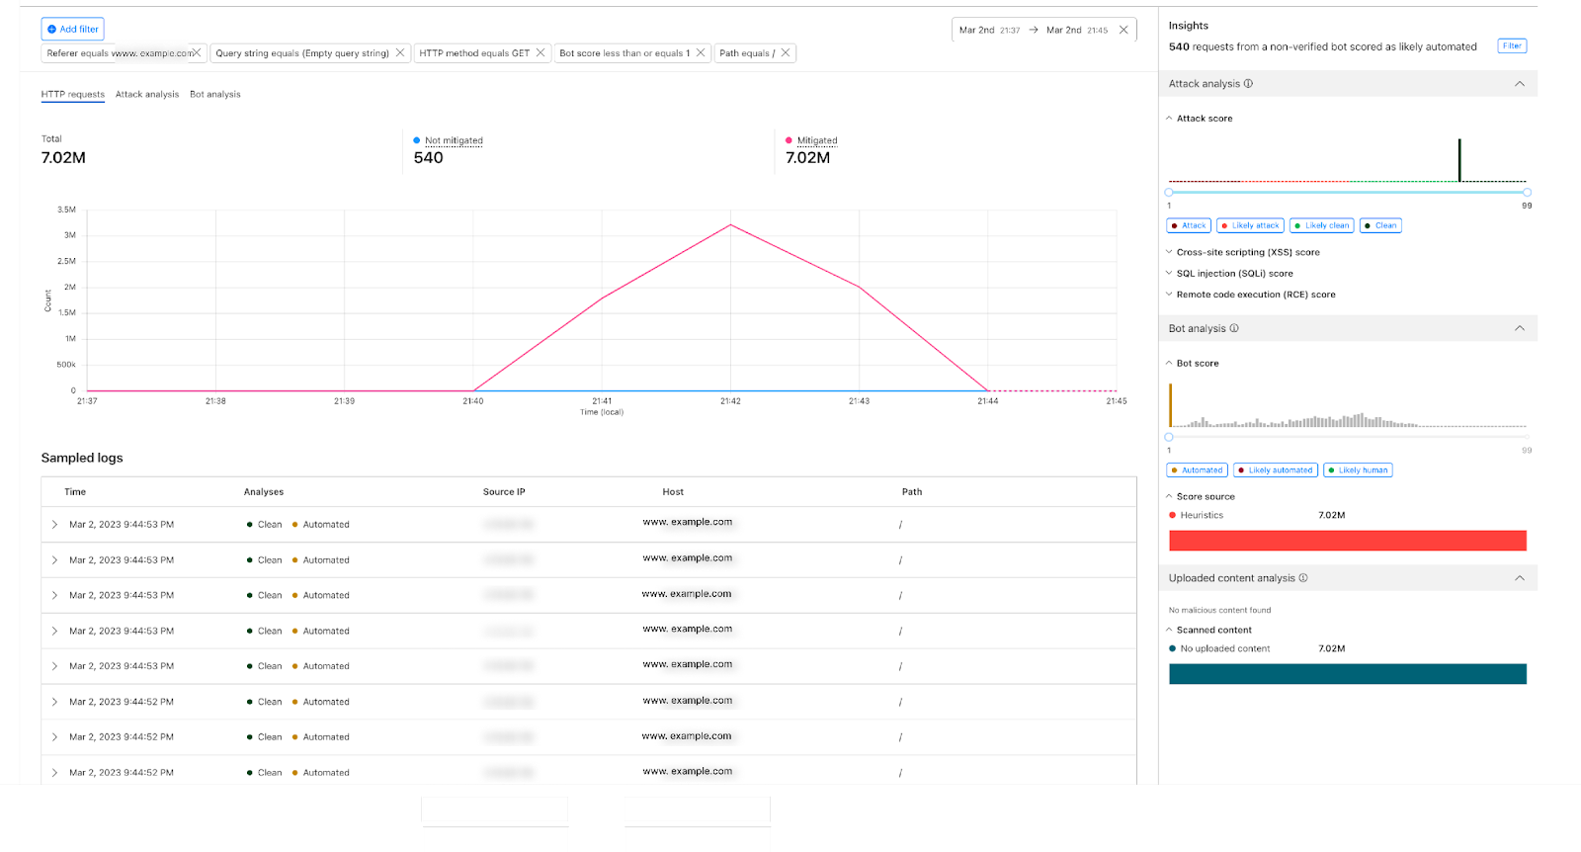Click the Heuristics score source label
Image resolution: width=1581 pixels, height=852 pixels.
1202,515
